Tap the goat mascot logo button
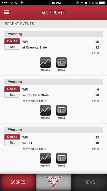Viewport: 107px width, 191px height. (x=53, y=182)
